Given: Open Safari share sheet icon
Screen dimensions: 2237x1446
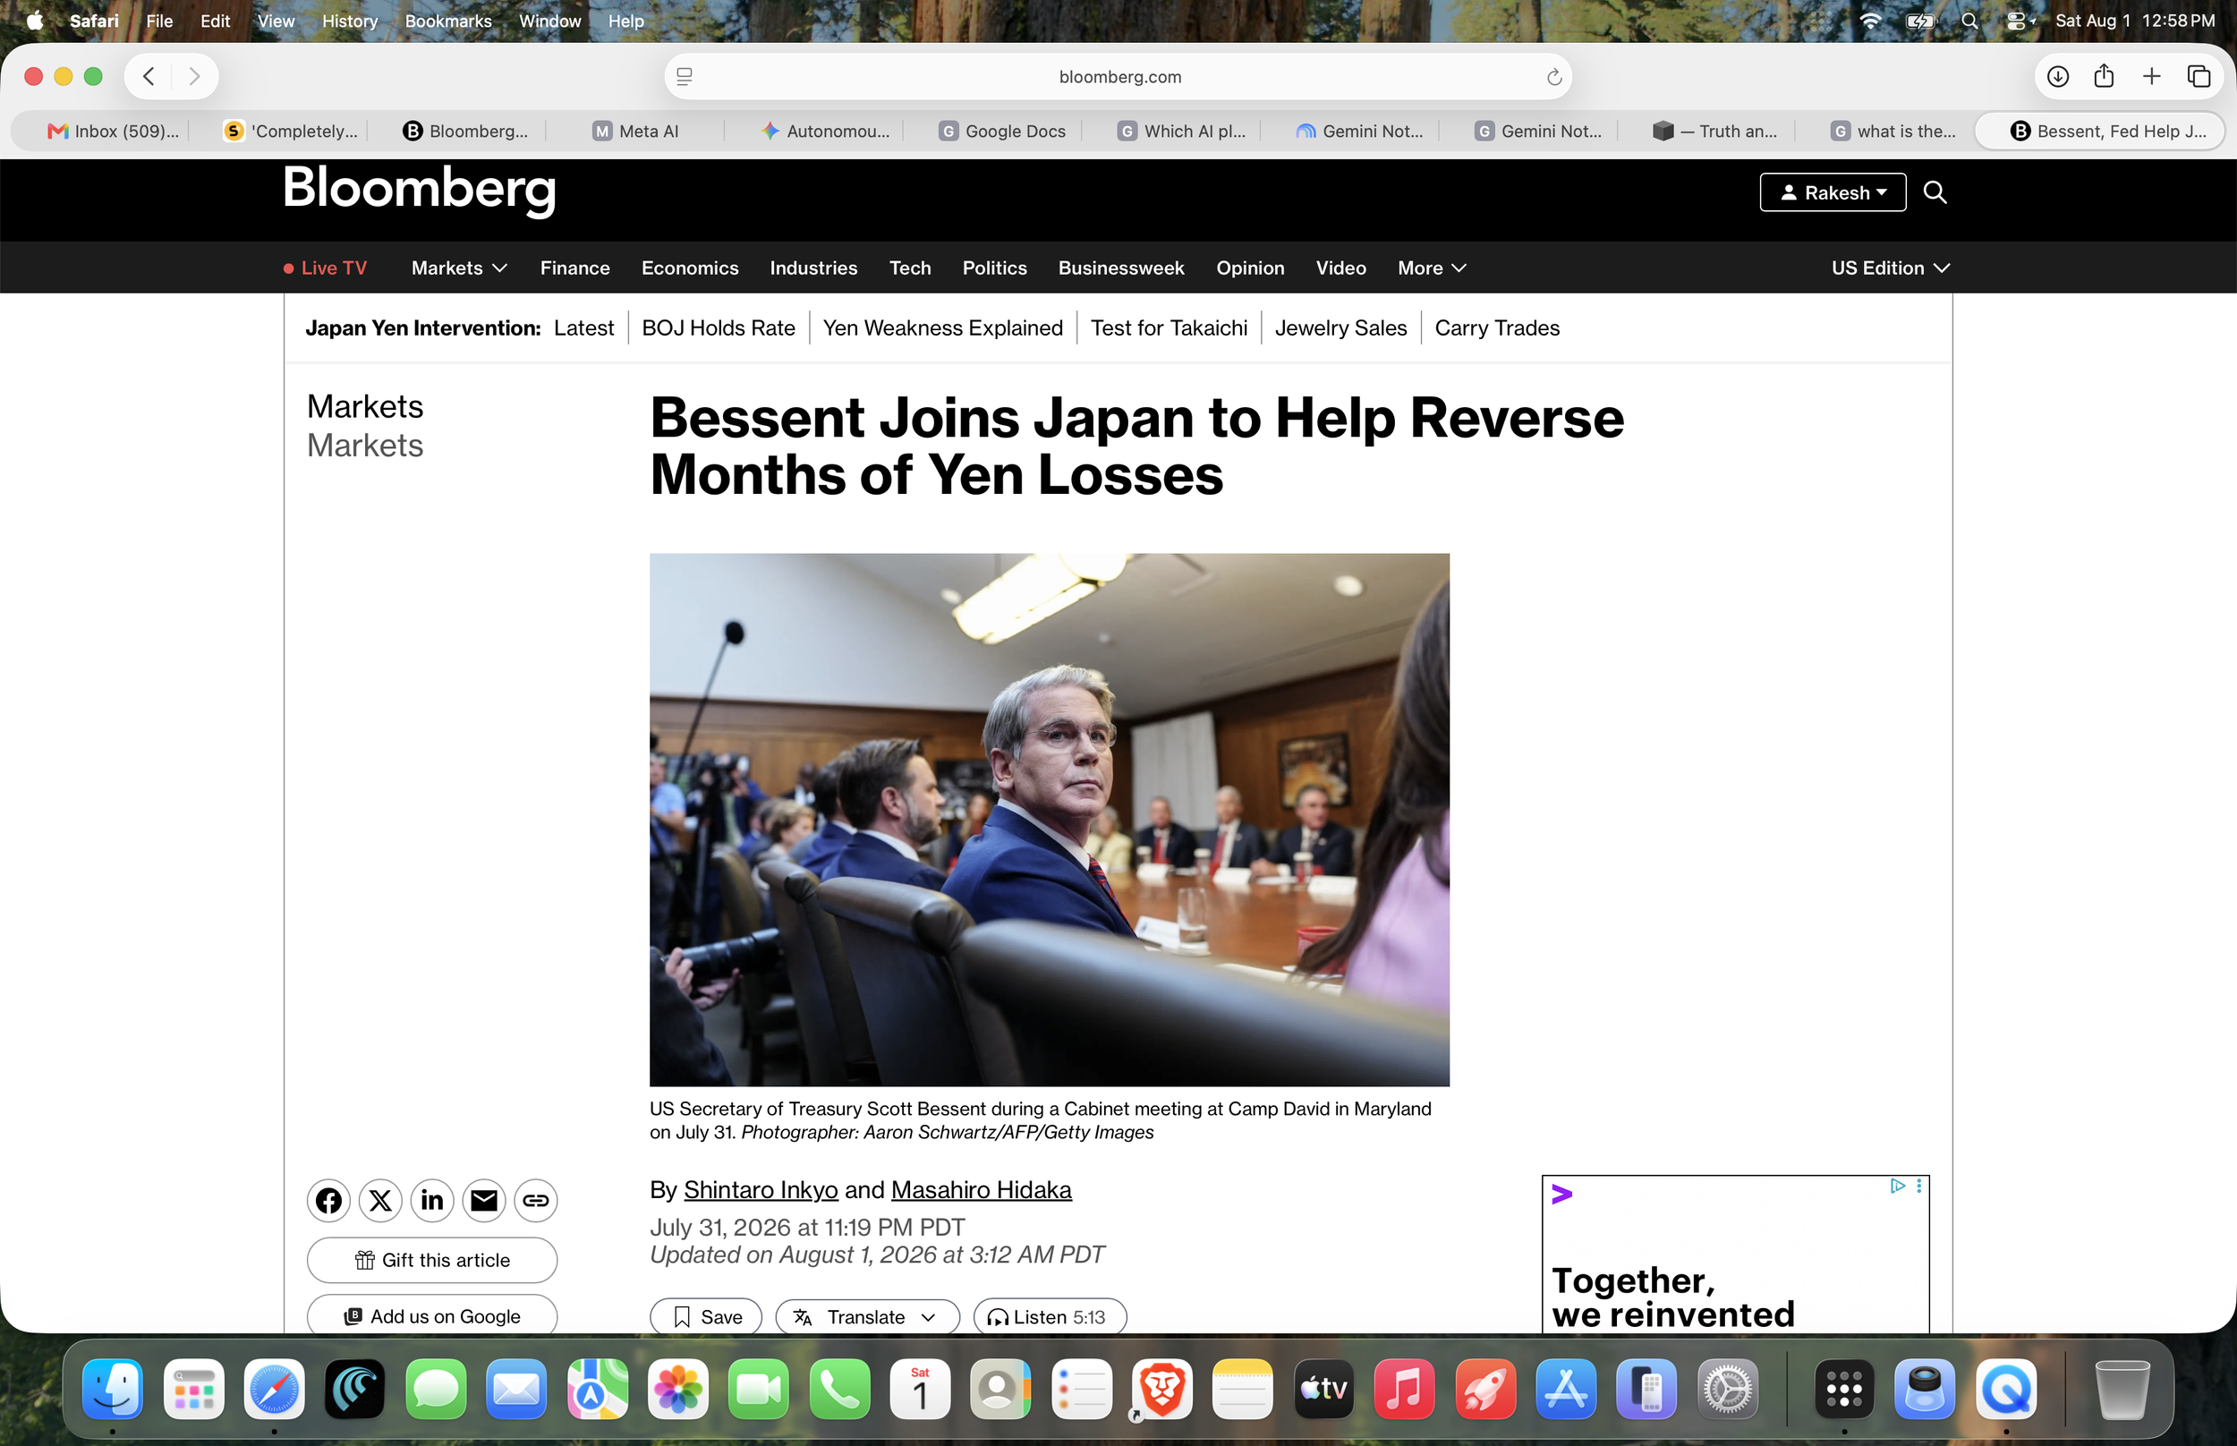Looking at the screenshot, I should [2104, 76].
